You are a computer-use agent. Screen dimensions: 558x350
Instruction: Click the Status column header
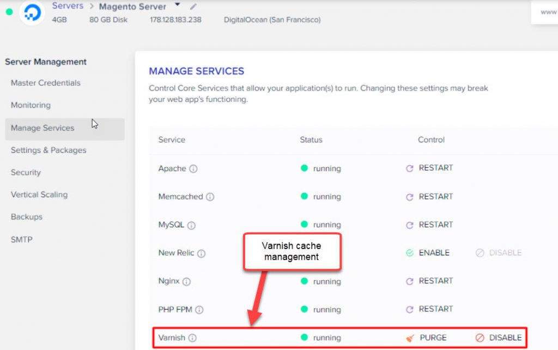[x=311, y=140]
